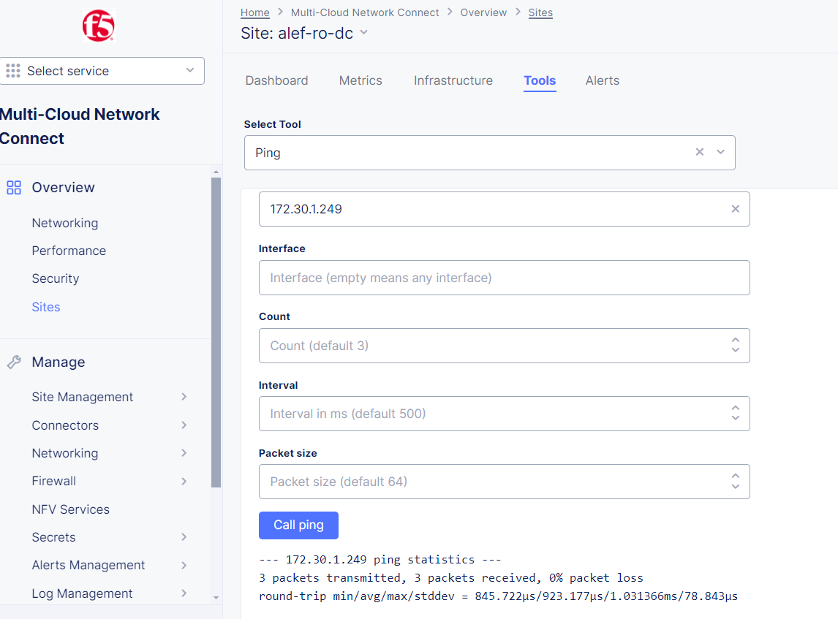Open the site name alef-ro-dc dropdown
The height and width of the screenshot is (619, 838).
click(364, 33)
